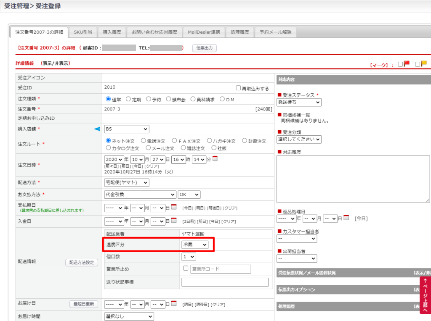Screen dimensions: 431x321
Task: Click the yellow flag mark icon
Action: (423, 64)
